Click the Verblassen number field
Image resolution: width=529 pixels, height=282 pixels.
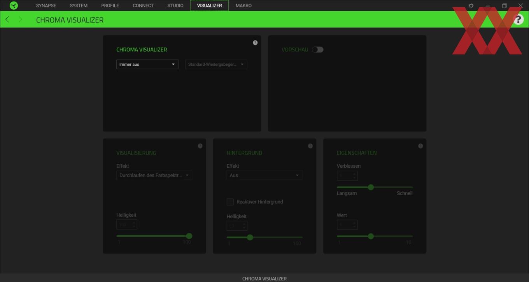click(x=347, y=176)
